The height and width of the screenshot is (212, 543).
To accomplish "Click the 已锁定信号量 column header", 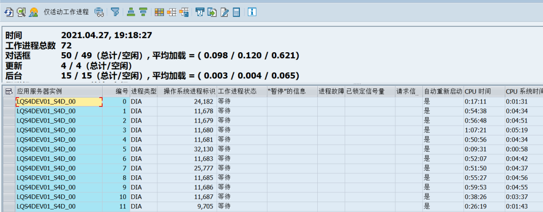I will click(x=370, y=91).
